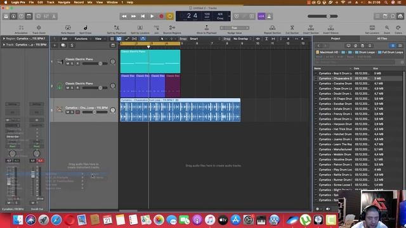Image resolution: width=406 pixels, height=228 pixels.
Task: Expand the Track inspector disclosure triangle
Action: coord(4,44)
